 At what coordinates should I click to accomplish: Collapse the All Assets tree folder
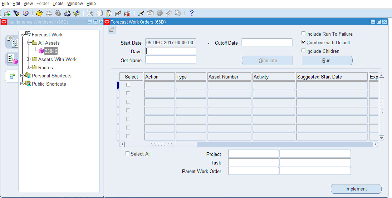pyautogui.click(x=29, y=43)
